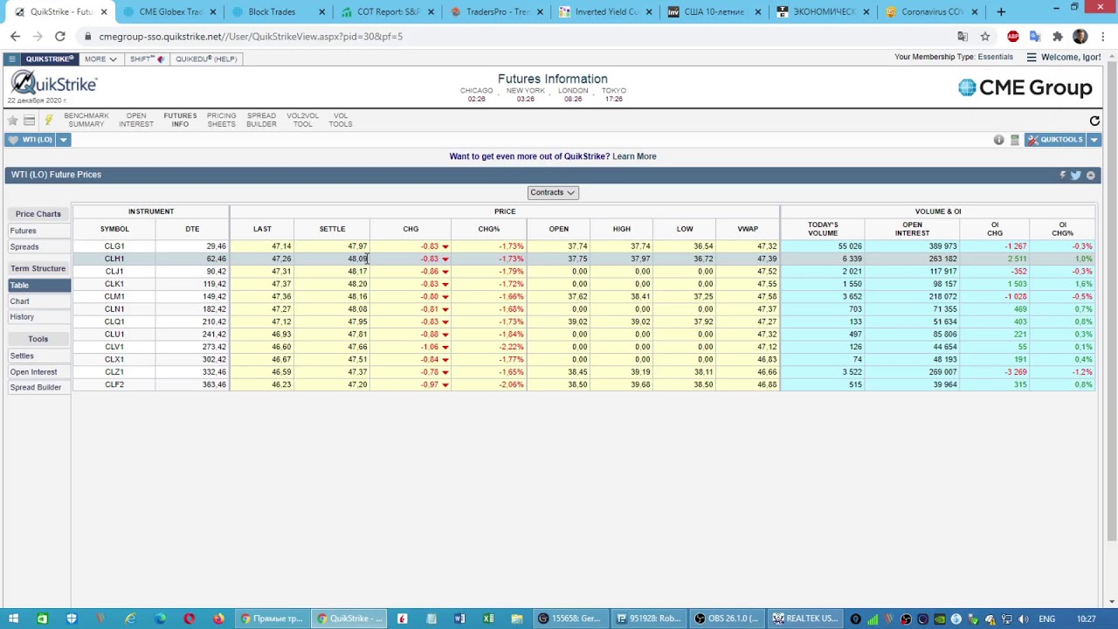
Task: Open Word from the taskbar
Action: [459, 619]
